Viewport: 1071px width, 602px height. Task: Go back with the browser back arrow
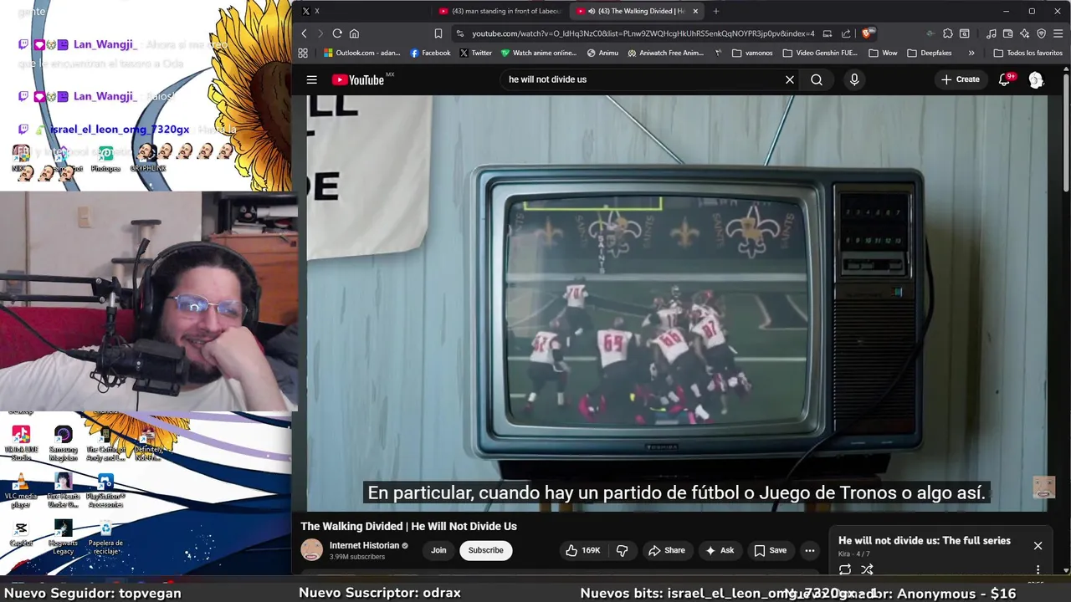[x=304, y=33]
